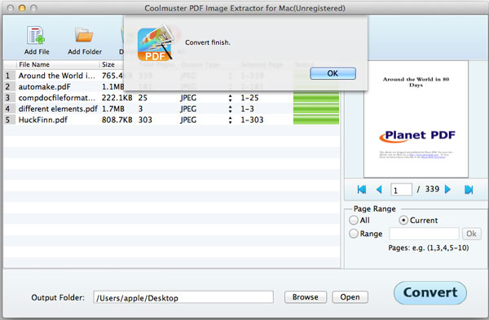The image size is (489, 320).
Task: Go to previous preview page
Action: (x=379, y=190)
